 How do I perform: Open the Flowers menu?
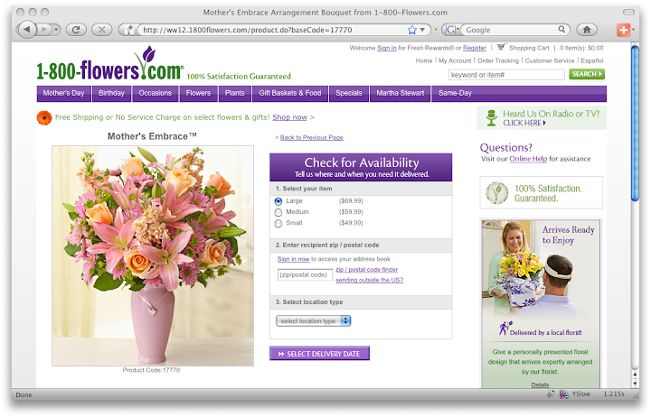coord(198,93)
